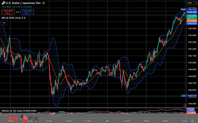Click the green 145.684 current price tag

(192, 16)
